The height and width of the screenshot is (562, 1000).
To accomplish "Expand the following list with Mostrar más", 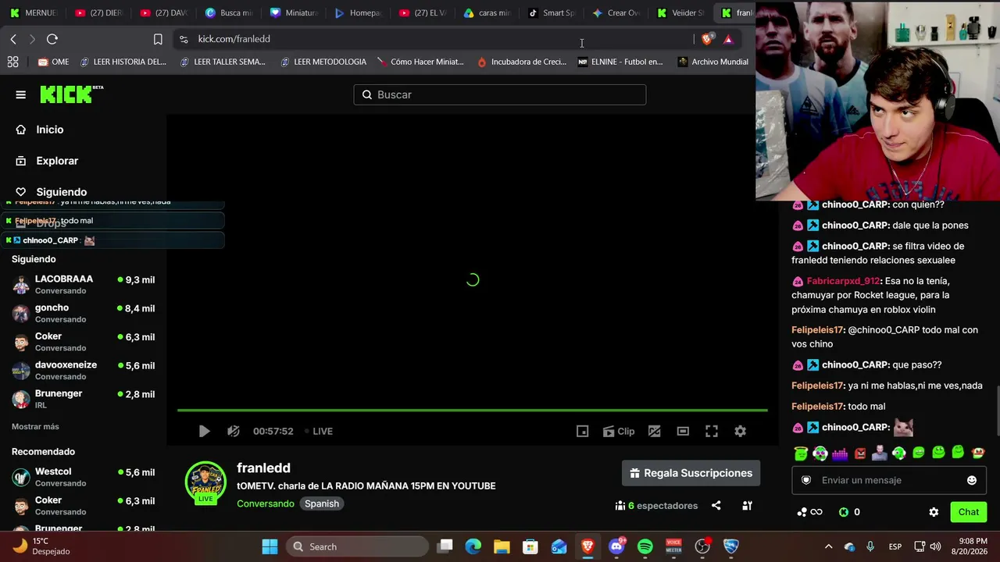I will (x=35, y=427).
